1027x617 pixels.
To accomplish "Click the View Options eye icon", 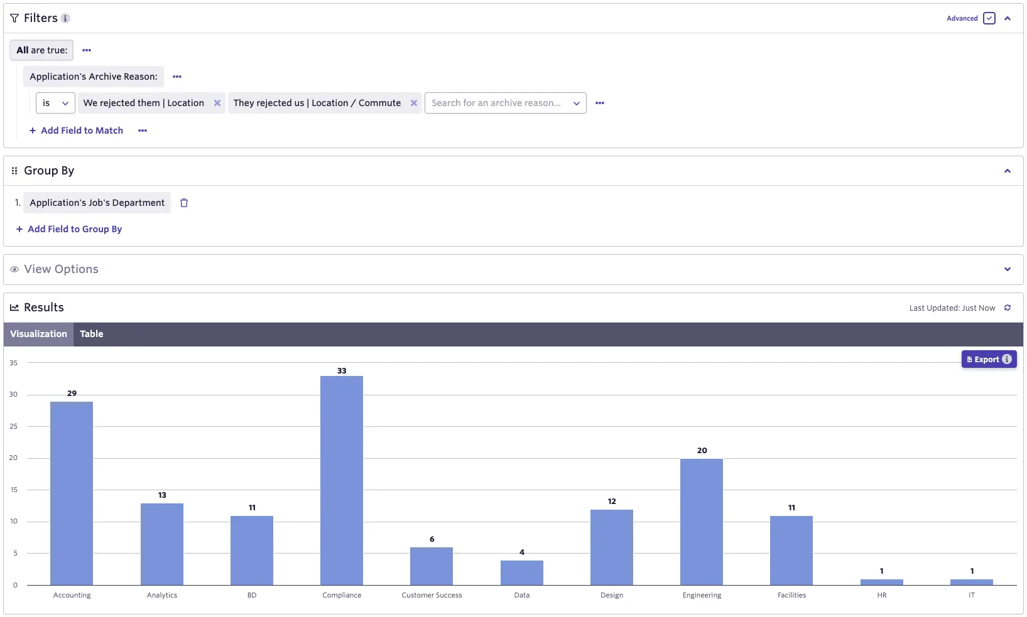I will pos(14,269).
